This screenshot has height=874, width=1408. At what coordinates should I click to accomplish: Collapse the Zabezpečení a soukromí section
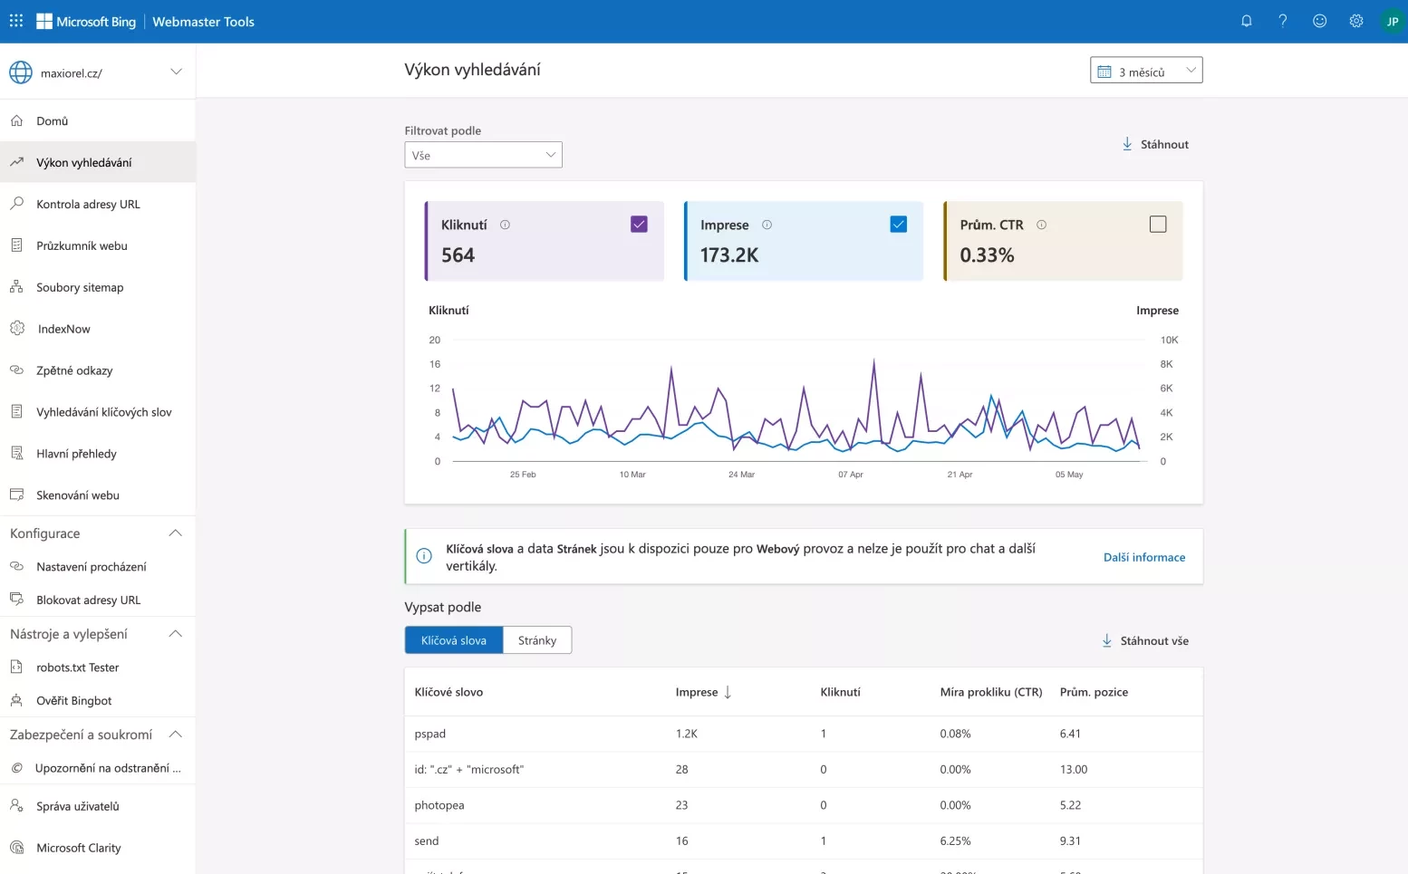(x=176, y=734)
